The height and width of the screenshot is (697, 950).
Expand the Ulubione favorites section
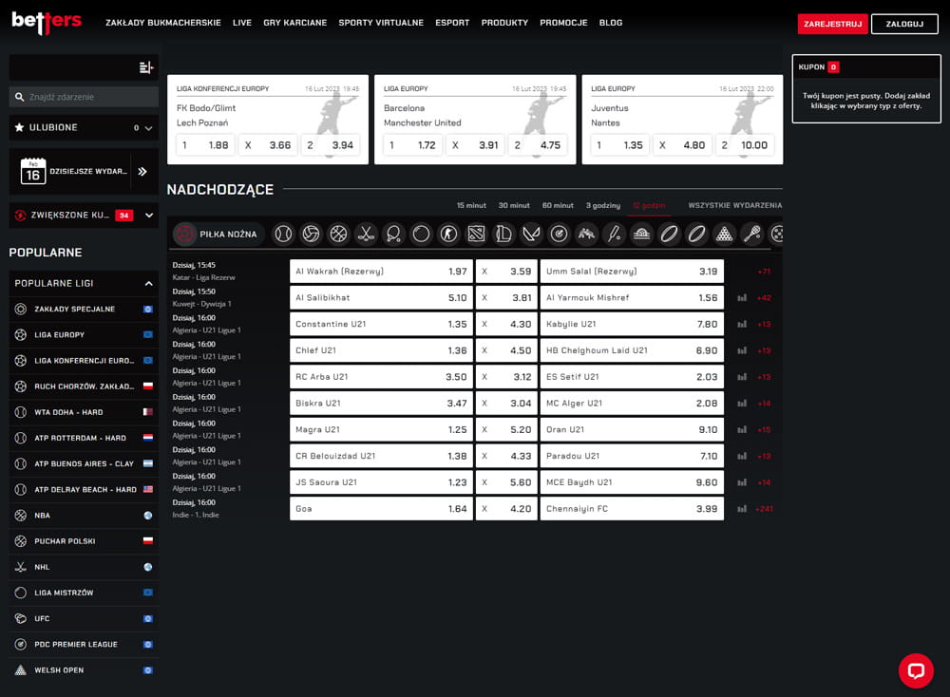pyautogui.click(x=148, y=127)
